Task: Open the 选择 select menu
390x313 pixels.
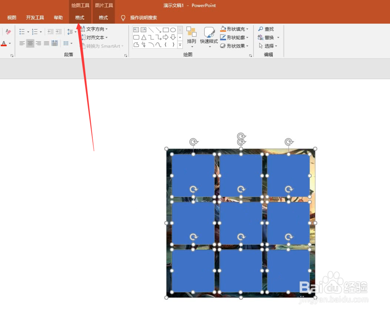Action: 268,46
